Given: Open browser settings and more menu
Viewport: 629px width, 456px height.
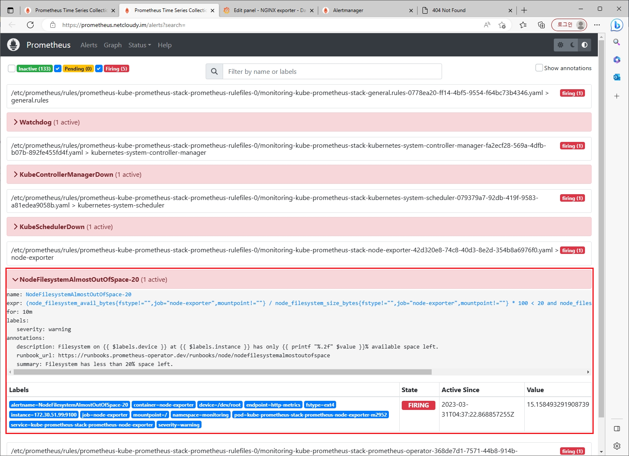Looking at the screenshot, I should [597, 25].
